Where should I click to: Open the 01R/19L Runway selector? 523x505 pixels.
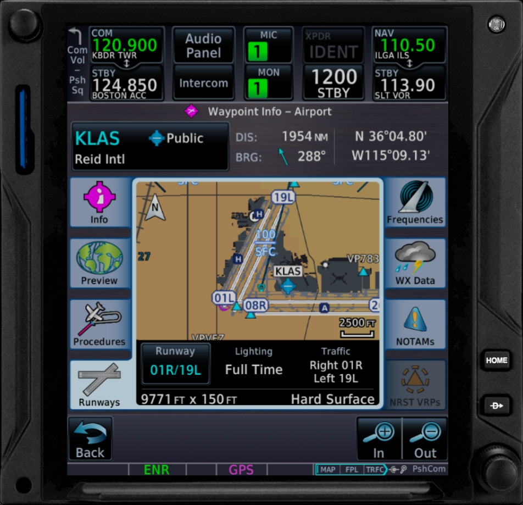pyautogui.click(x=175, y=363)
